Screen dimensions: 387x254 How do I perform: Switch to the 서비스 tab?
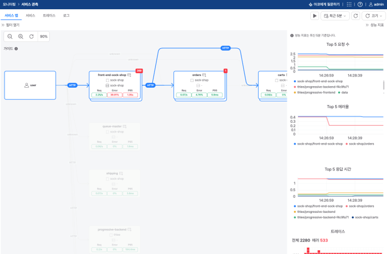30,15
